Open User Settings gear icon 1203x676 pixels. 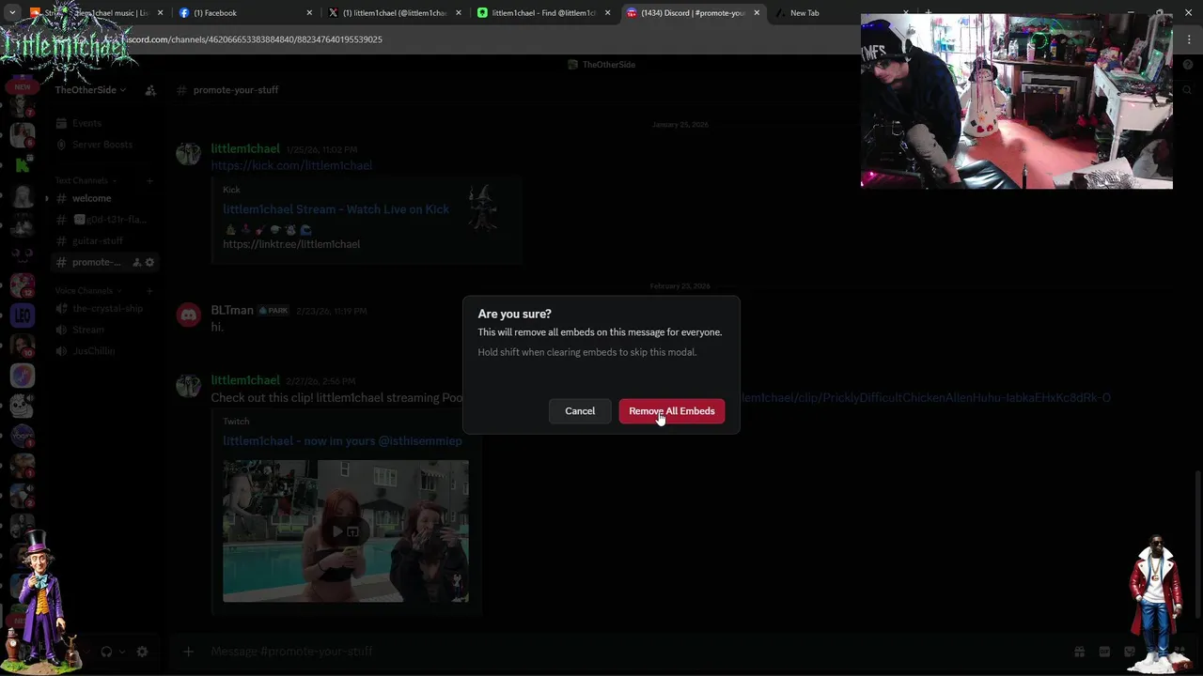click(x=142, y=652)
